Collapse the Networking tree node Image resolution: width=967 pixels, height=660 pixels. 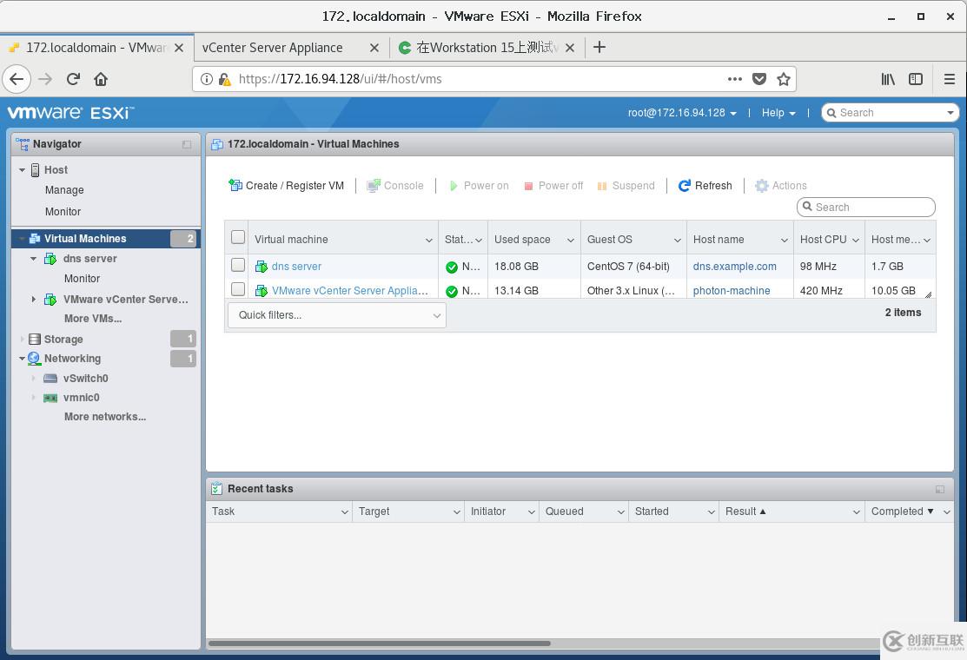click(23, 358)
